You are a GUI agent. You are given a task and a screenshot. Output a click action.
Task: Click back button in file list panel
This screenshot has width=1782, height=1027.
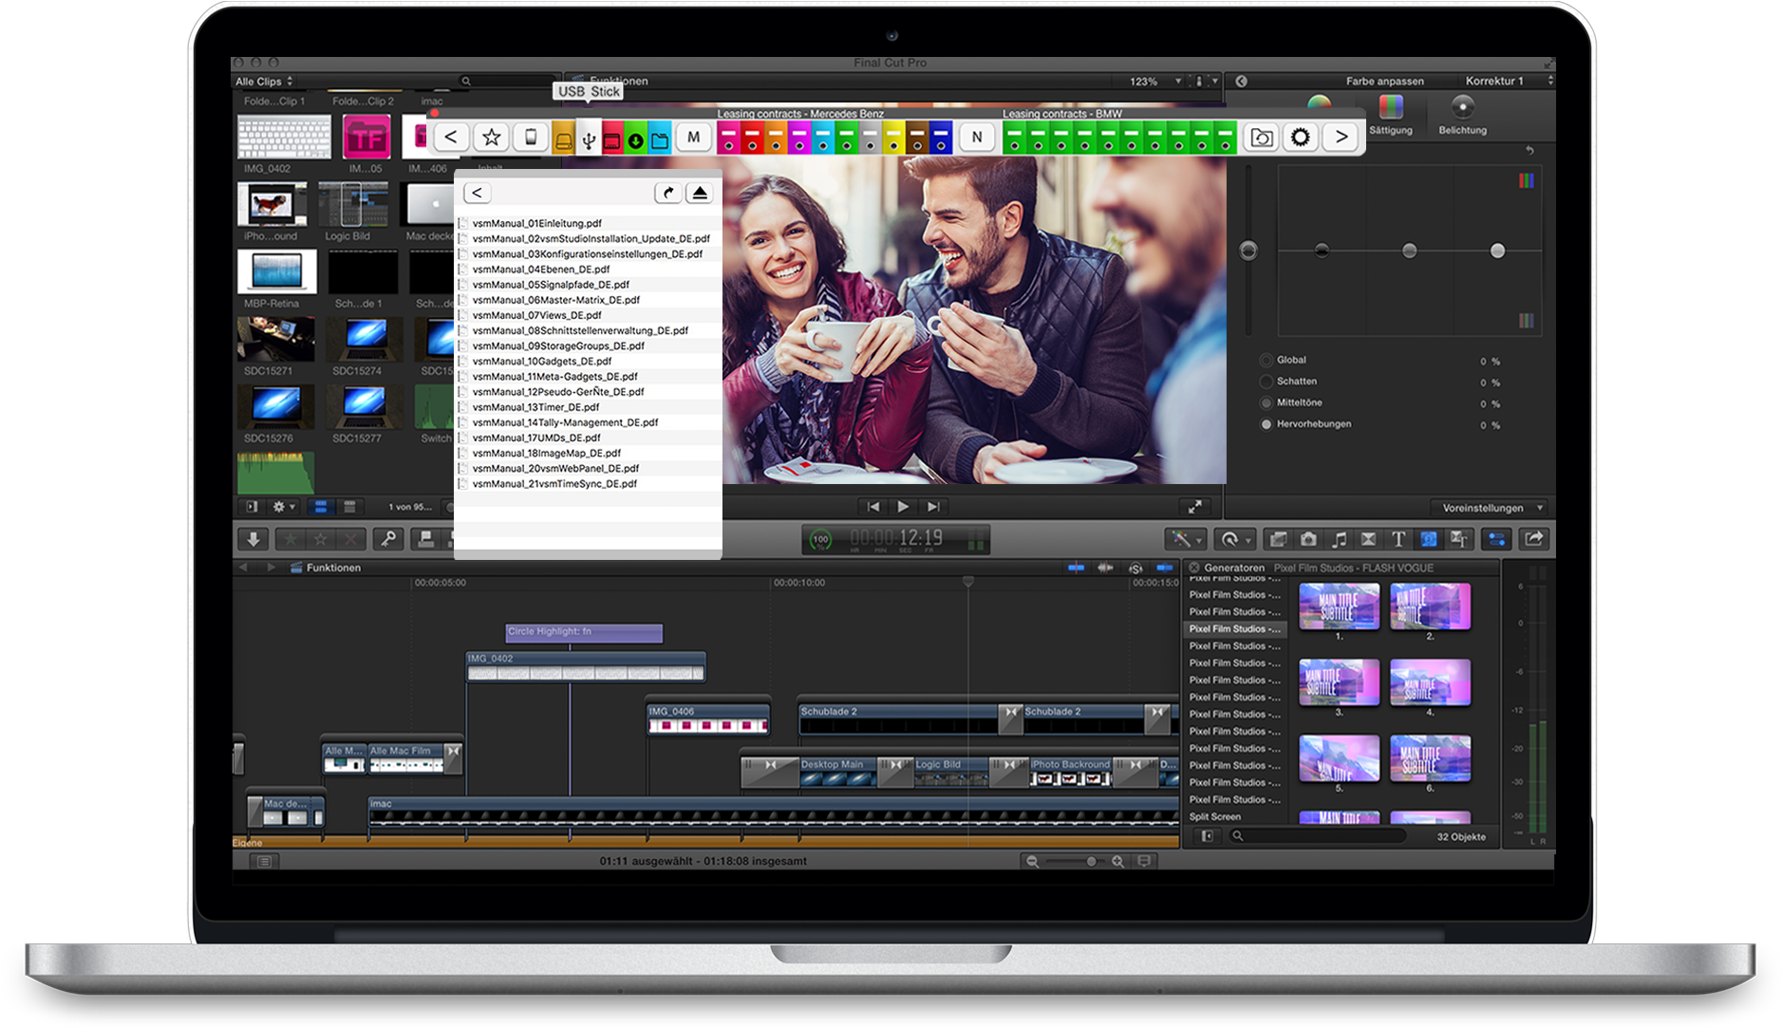(x=477, y=193)
